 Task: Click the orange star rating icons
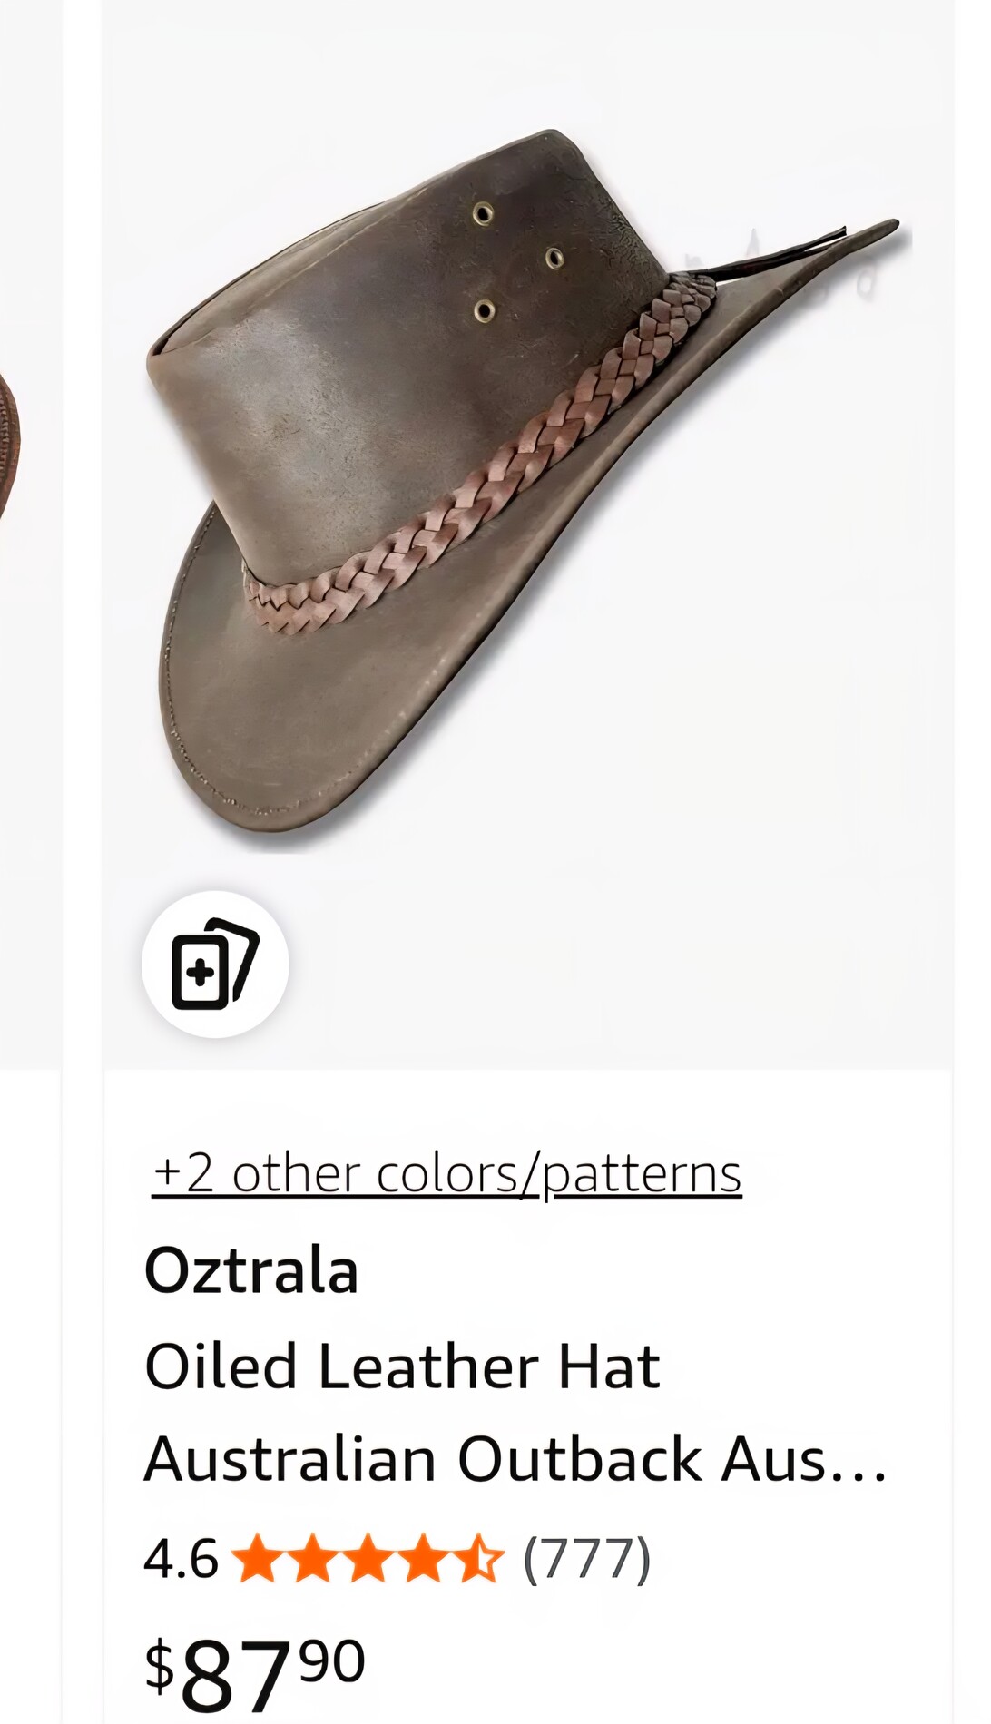368,1559
